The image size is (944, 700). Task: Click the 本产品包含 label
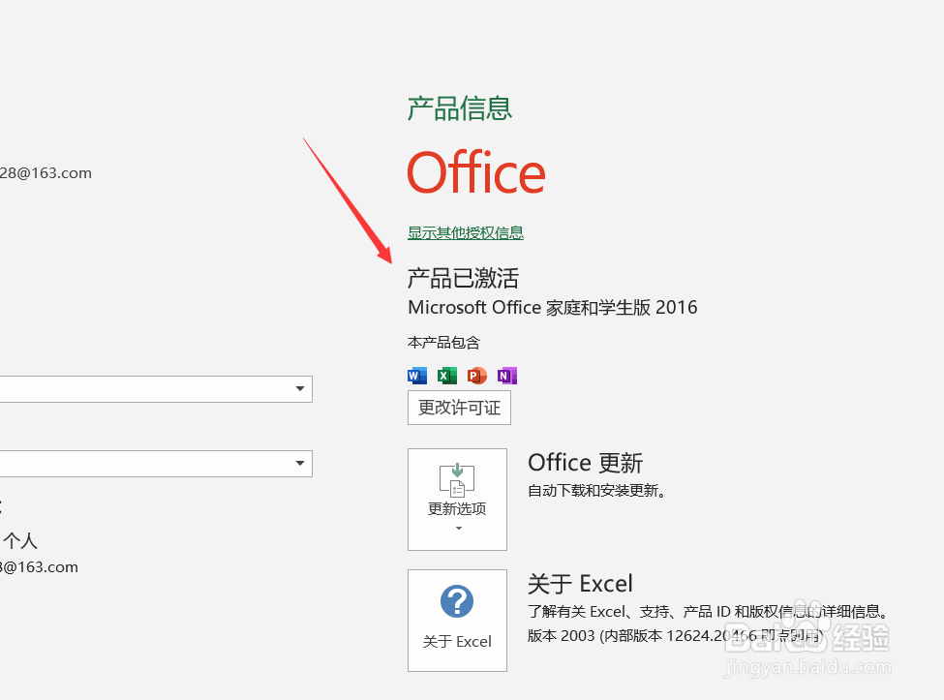pos(443,343)
